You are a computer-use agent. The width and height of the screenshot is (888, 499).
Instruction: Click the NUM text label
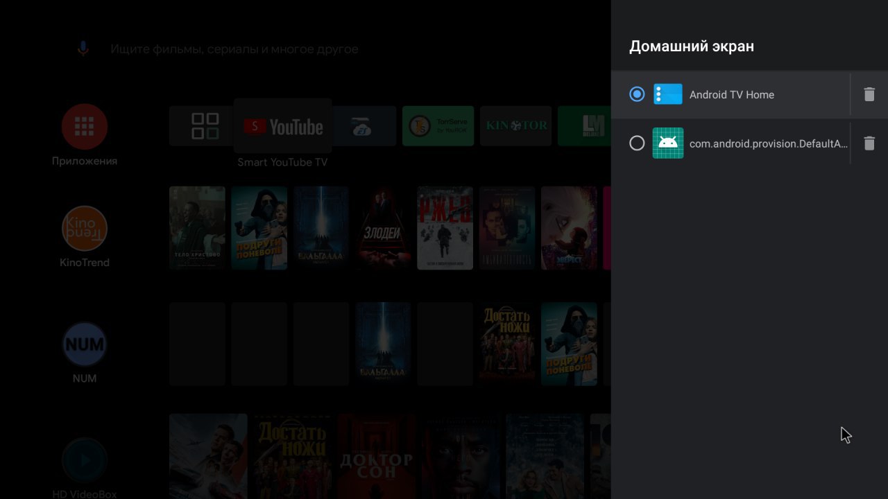[85, 378]
